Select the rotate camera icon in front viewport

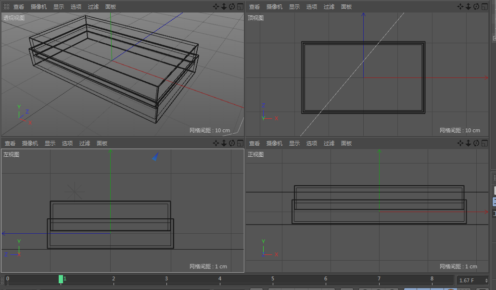(x=477, y=143)
